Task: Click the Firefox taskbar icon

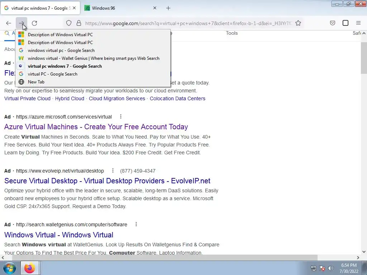Action: pos(30,268)
